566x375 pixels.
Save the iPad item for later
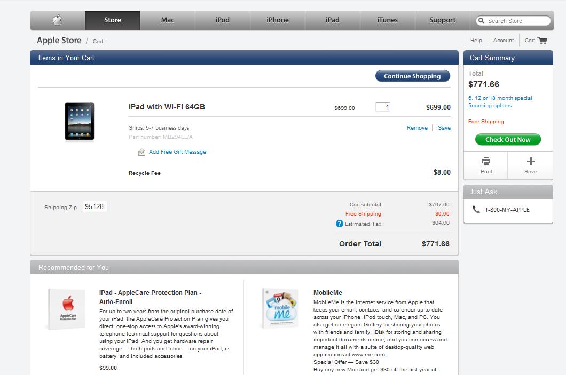444,127
